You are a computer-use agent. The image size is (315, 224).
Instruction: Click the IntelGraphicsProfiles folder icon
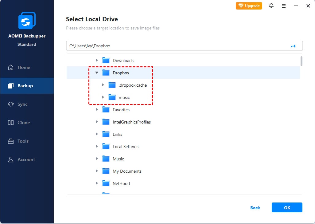point(106,122)
